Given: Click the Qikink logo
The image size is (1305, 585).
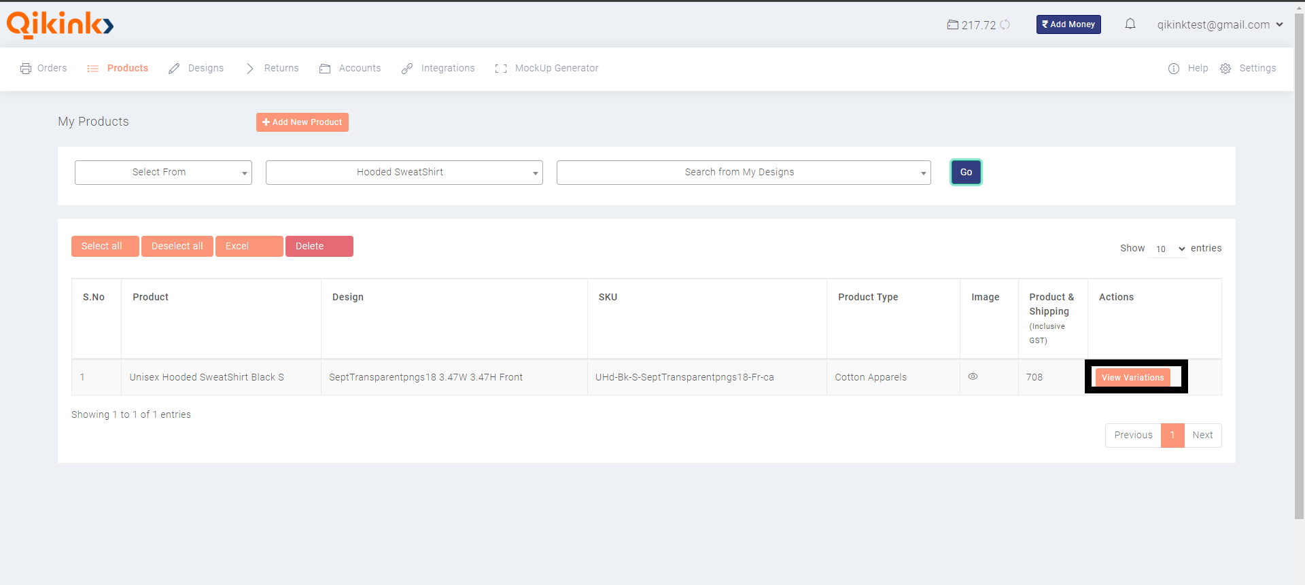Looking at the screenshot, I should tap(60, 24).
